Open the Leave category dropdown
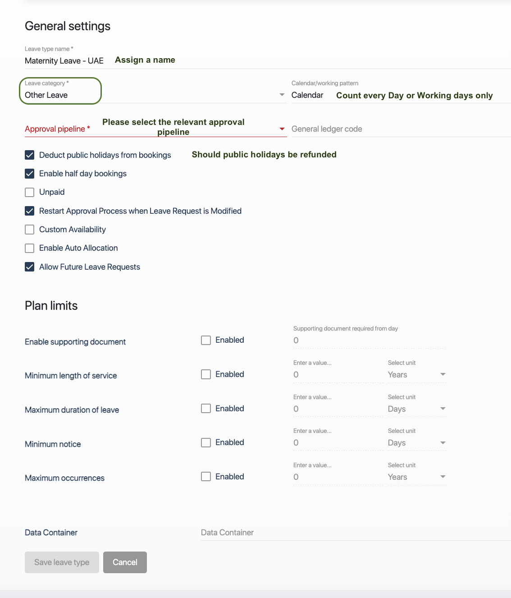The image size is (511, 598). [x=282, y=95]
